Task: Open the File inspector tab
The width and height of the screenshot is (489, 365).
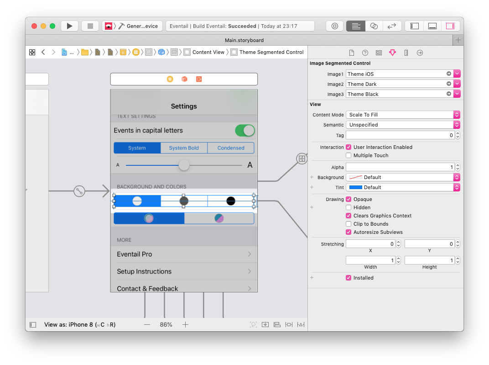Action: coord(351,53)
